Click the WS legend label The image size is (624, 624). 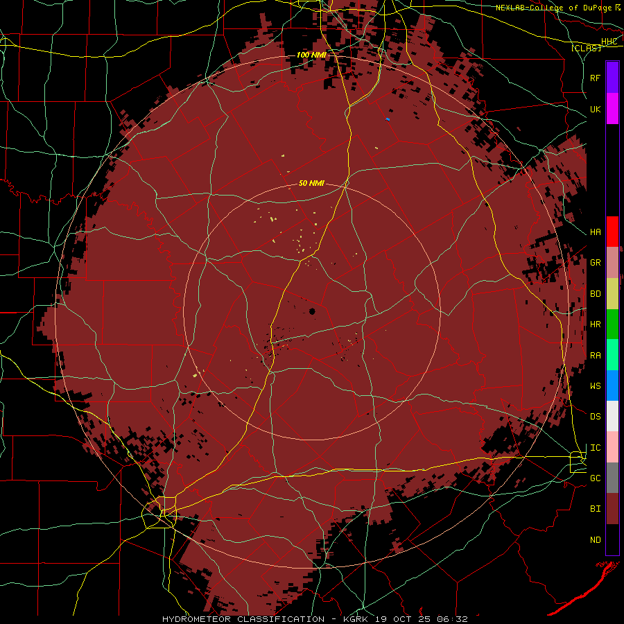595,386
